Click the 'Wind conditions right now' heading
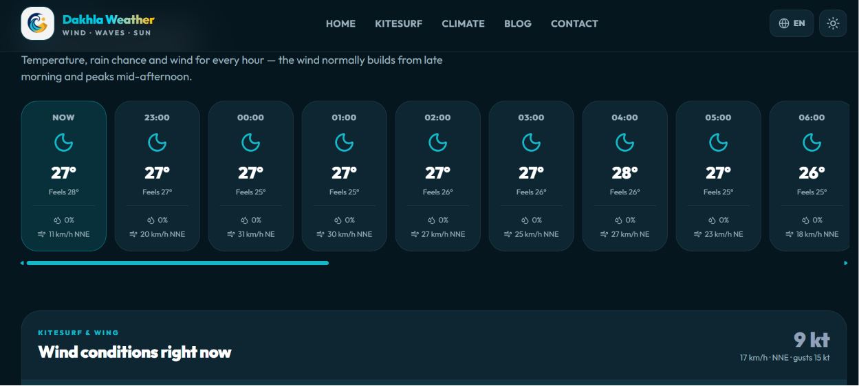The image size is (859, 386). pos(135,352)
